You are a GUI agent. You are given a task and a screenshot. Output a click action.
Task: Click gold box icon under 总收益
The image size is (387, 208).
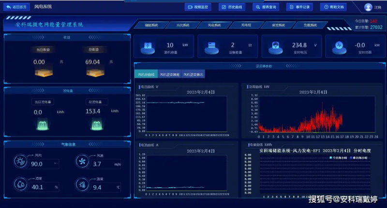[95, 72]
